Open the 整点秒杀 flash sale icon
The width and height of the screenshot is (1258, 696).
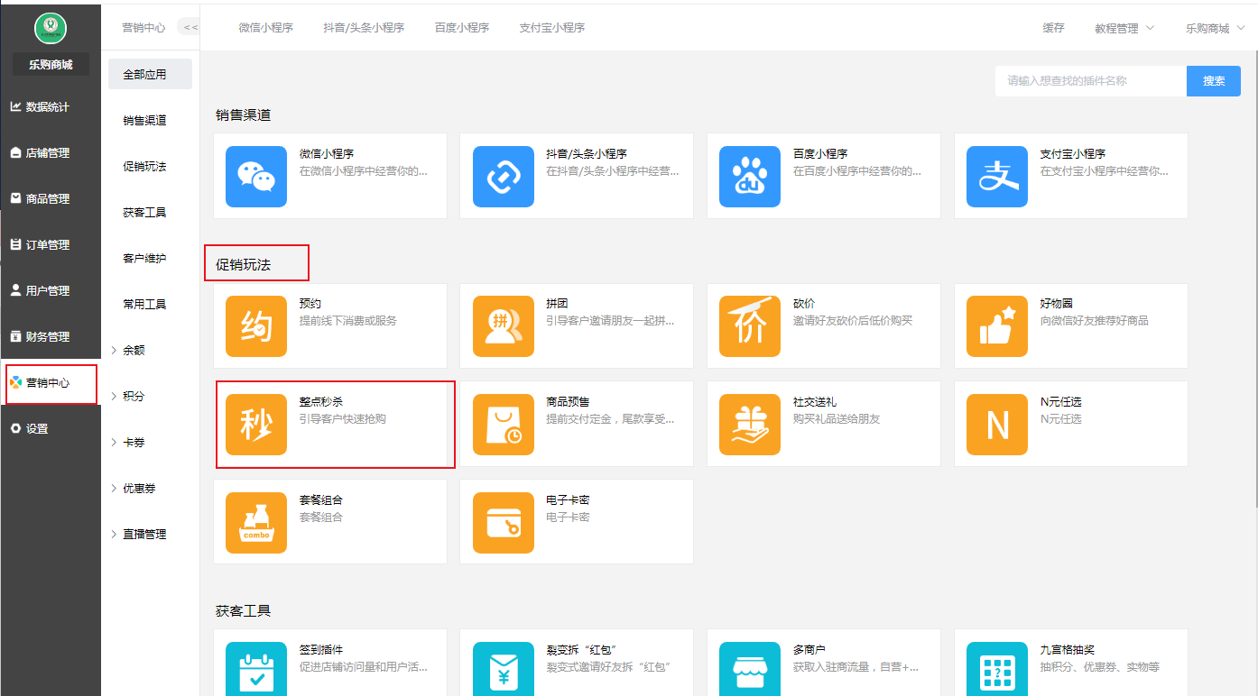(x=256, y=425)
